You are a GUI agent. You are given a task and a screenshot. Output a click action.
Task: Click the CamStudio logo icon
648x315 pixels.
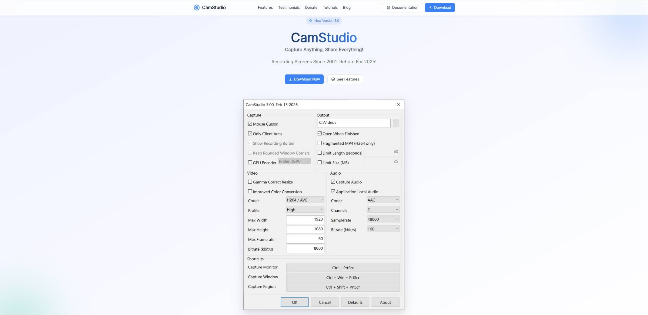(x=196, y=7)
